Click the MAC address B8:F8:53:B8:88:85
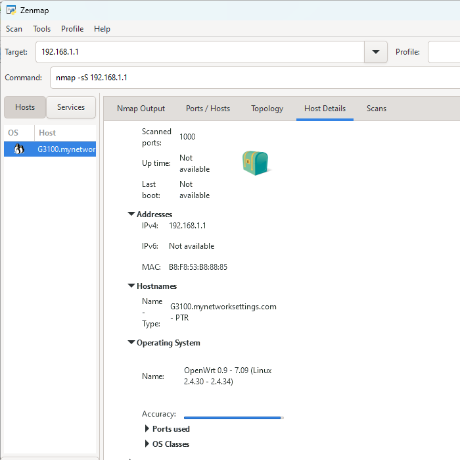 [198, 267]
